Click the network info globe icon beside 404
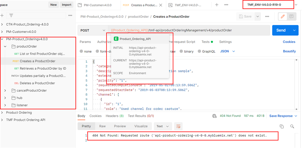 pyautogui.click(x=214, y=116)
